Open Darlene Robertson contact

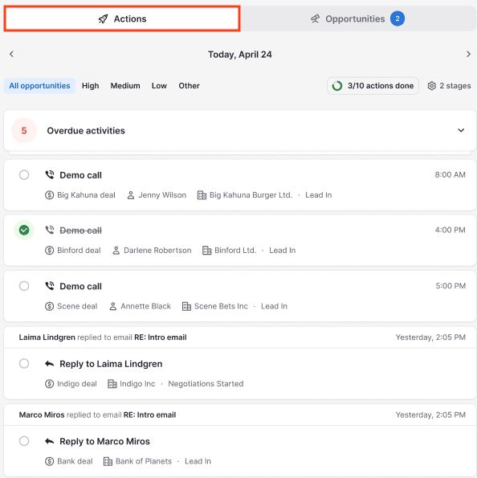(x=152, y=251)
